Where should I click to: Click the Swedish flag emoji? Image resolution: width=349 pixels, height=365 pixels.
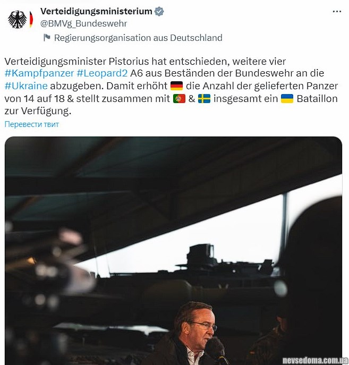pyautogui.click(x=204, y=98)
